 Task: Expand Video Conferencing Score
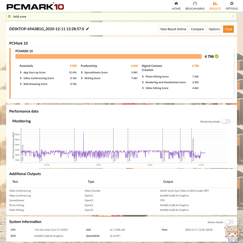click(x=21, y=78)
